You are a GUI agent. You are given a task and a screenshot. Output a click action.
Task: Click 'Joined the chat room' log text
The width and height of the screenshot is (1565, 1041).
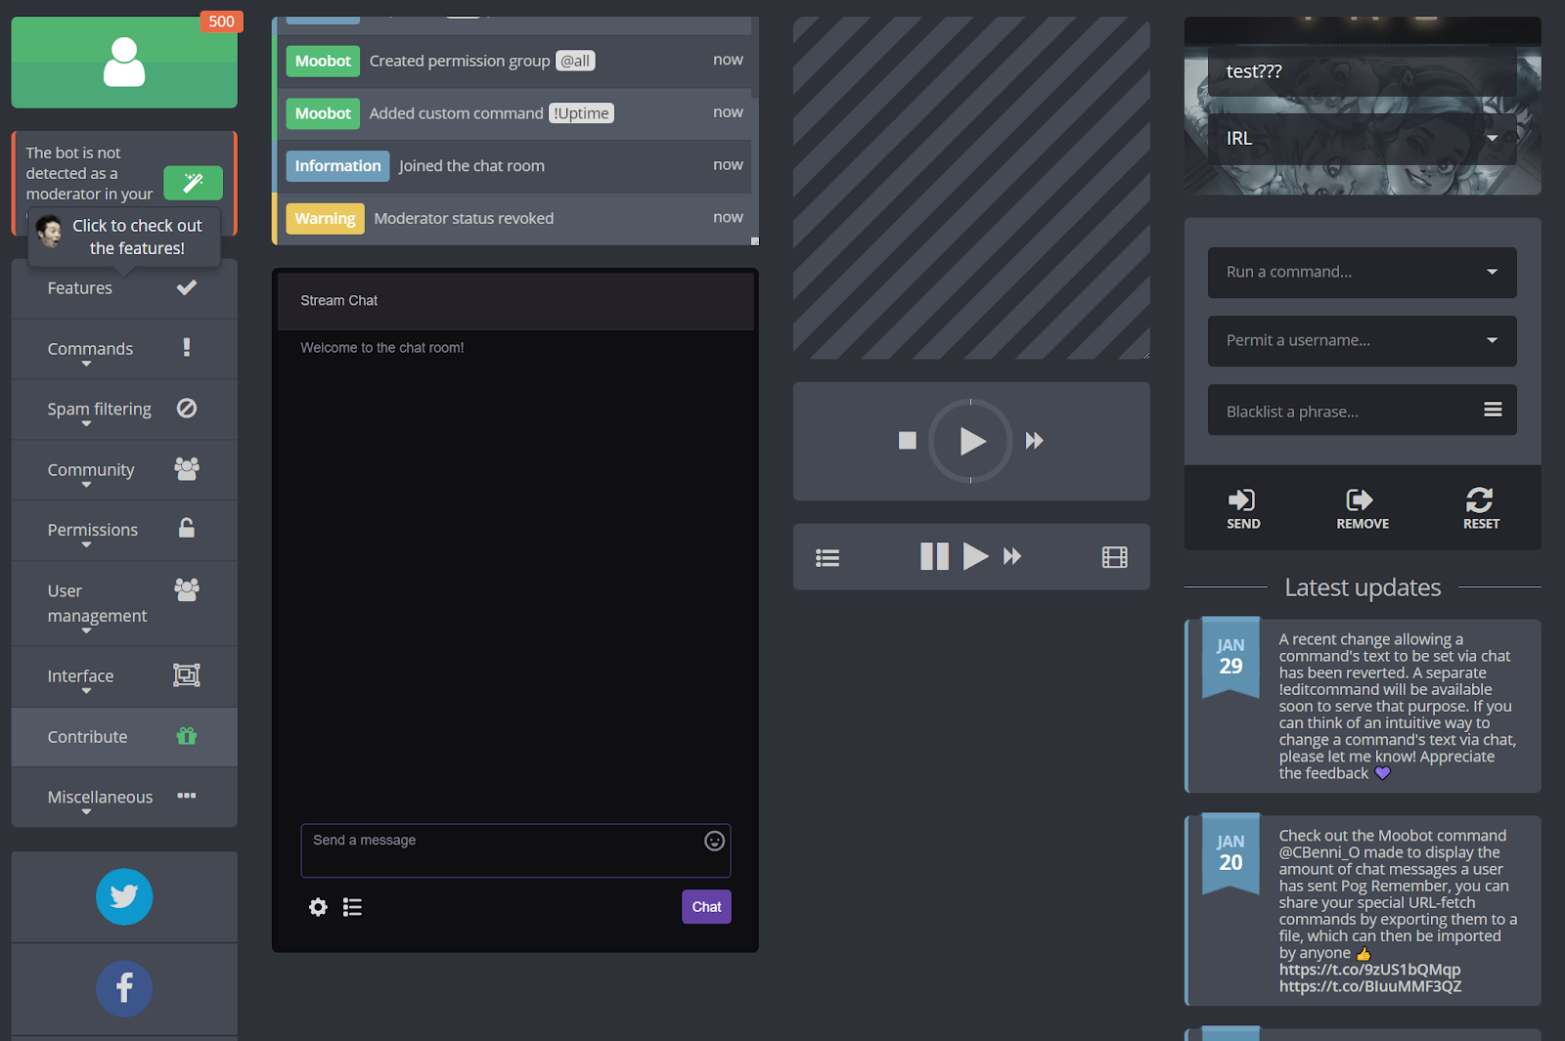click(x=471, y=165)
